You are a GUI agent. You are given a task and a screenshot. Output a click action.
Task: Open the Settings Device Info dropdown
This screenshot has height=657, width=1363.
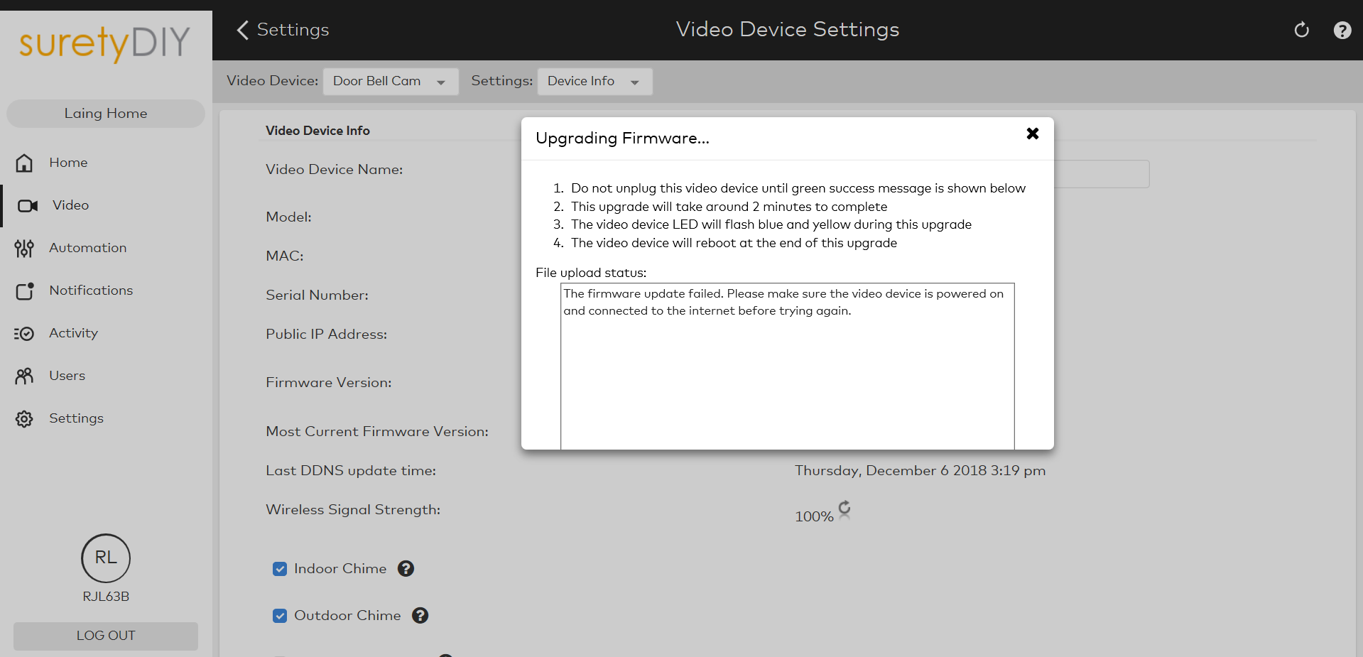(595, 82)
